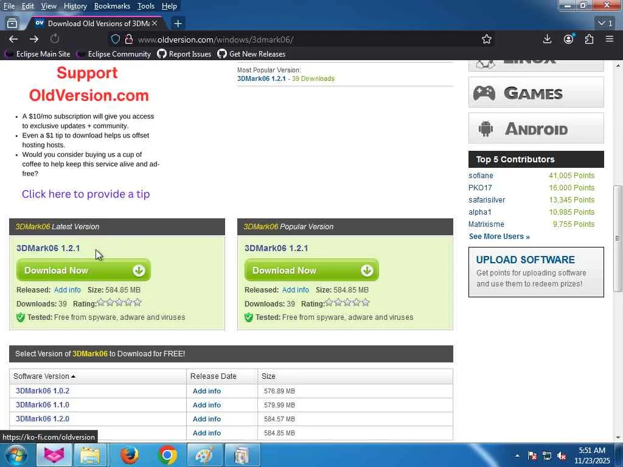This screenshot has height=467, width=623.
Task: Open Get New Releases bookmark
Action: pos(251,54)
